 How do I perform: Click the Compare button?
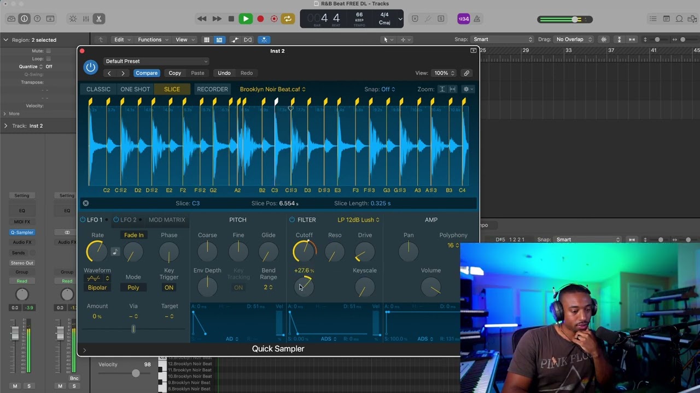(147, 73)
